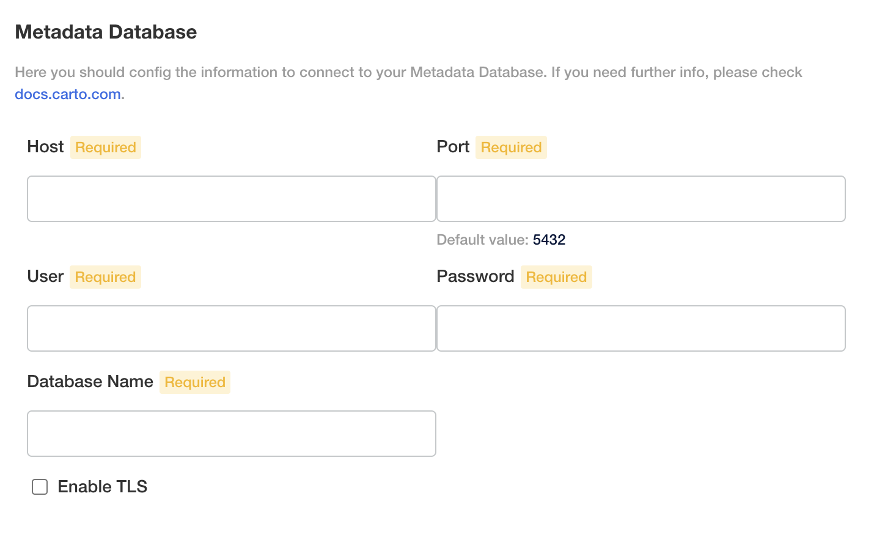Viewport: 874px width, 559px height.
Task: Click the Required badge beside Database Name
Action: point(195,382)
